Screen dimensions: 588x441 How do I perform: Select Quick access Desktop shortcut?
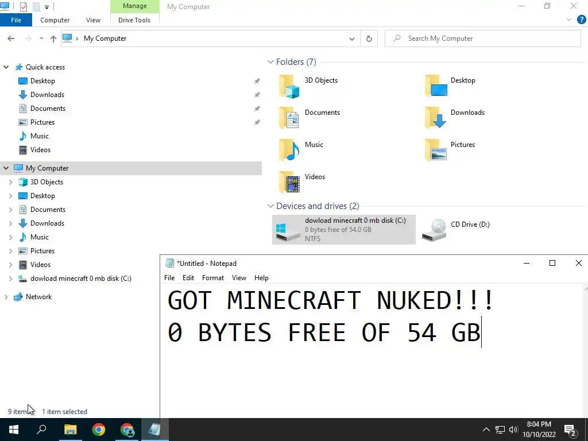(x=42, y=81)
